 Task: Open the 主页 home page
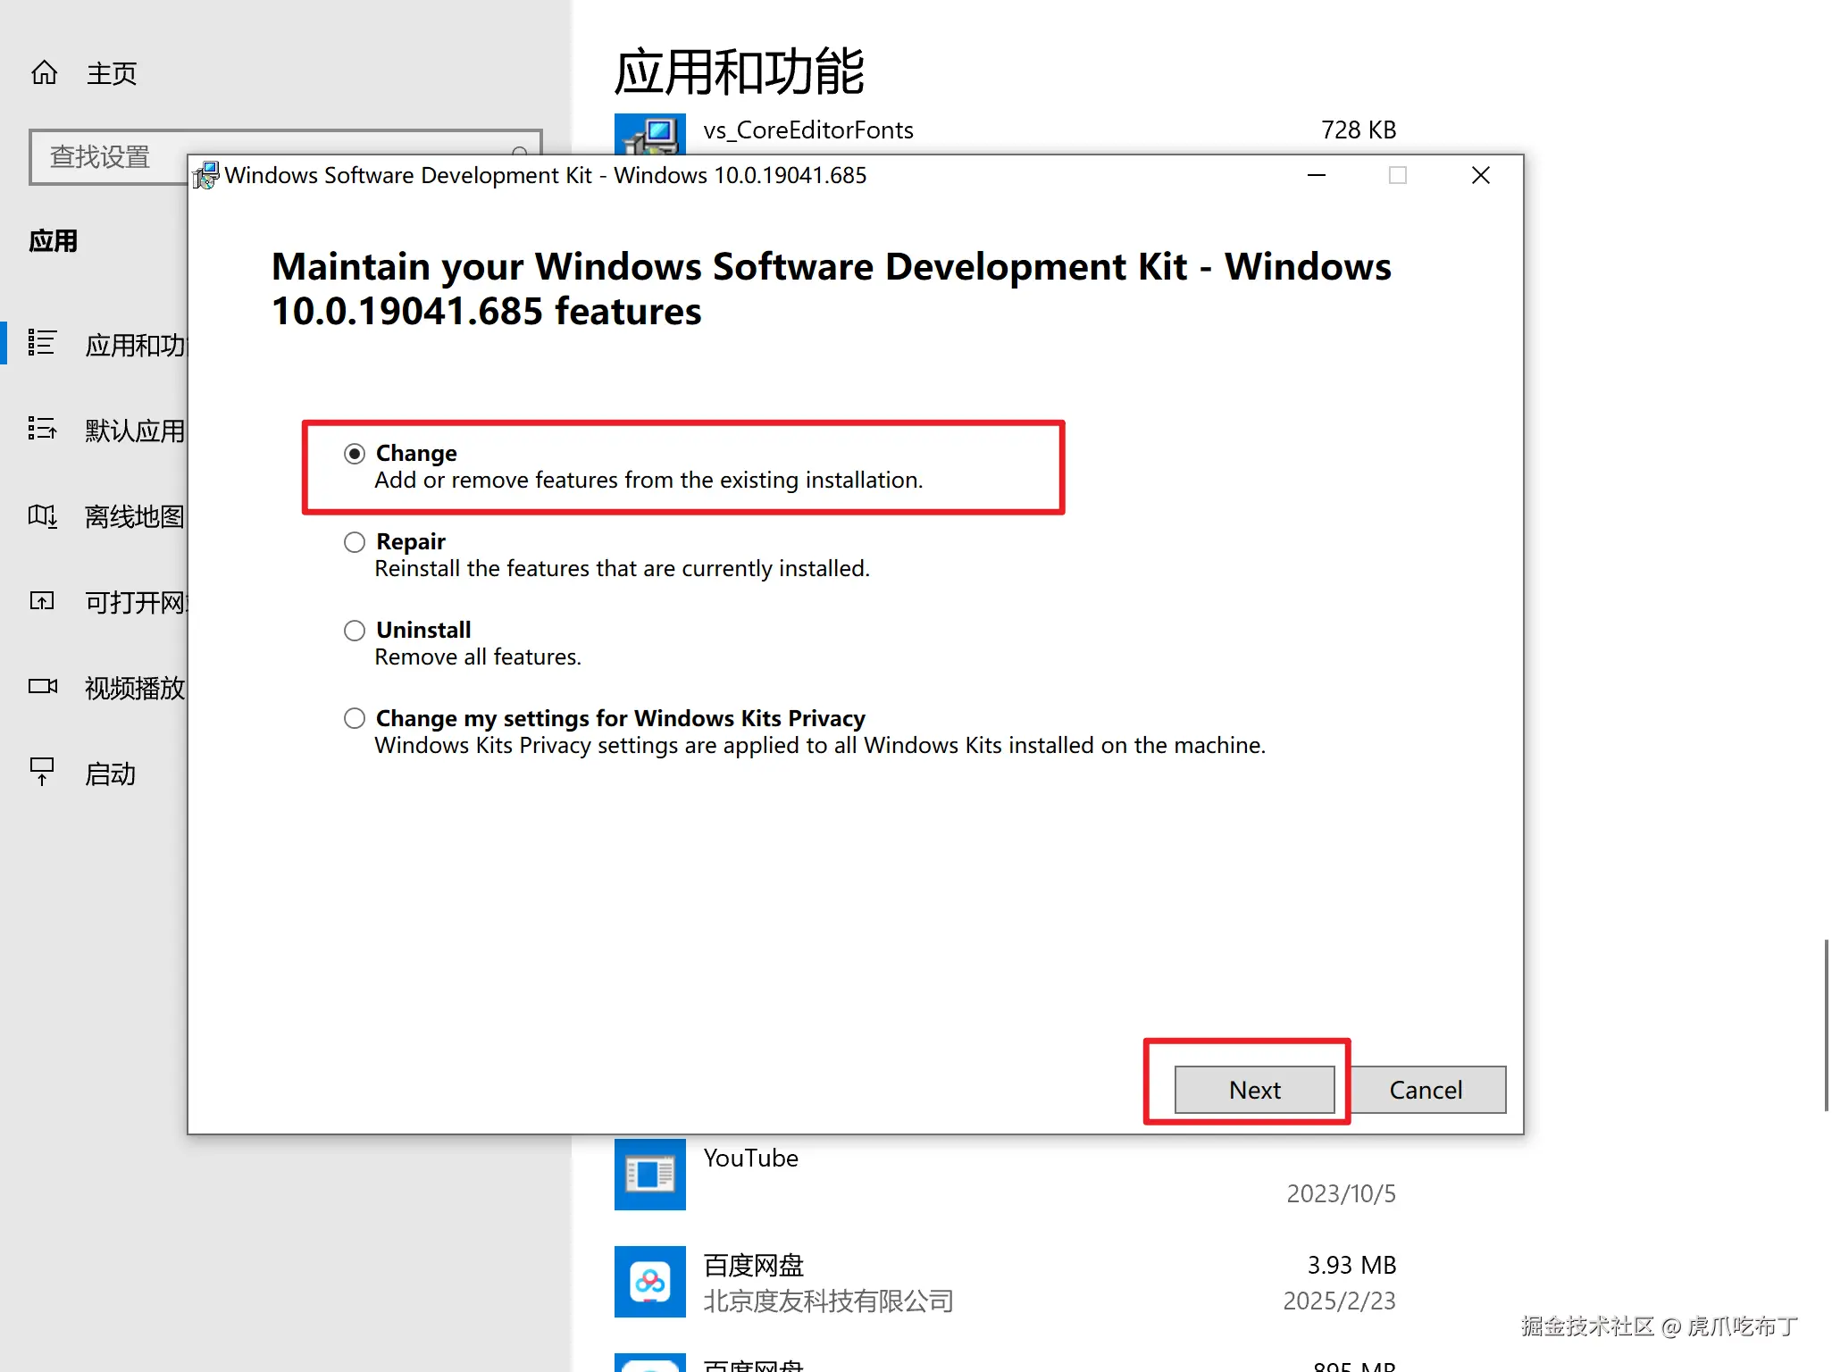[x=112, y=73]
